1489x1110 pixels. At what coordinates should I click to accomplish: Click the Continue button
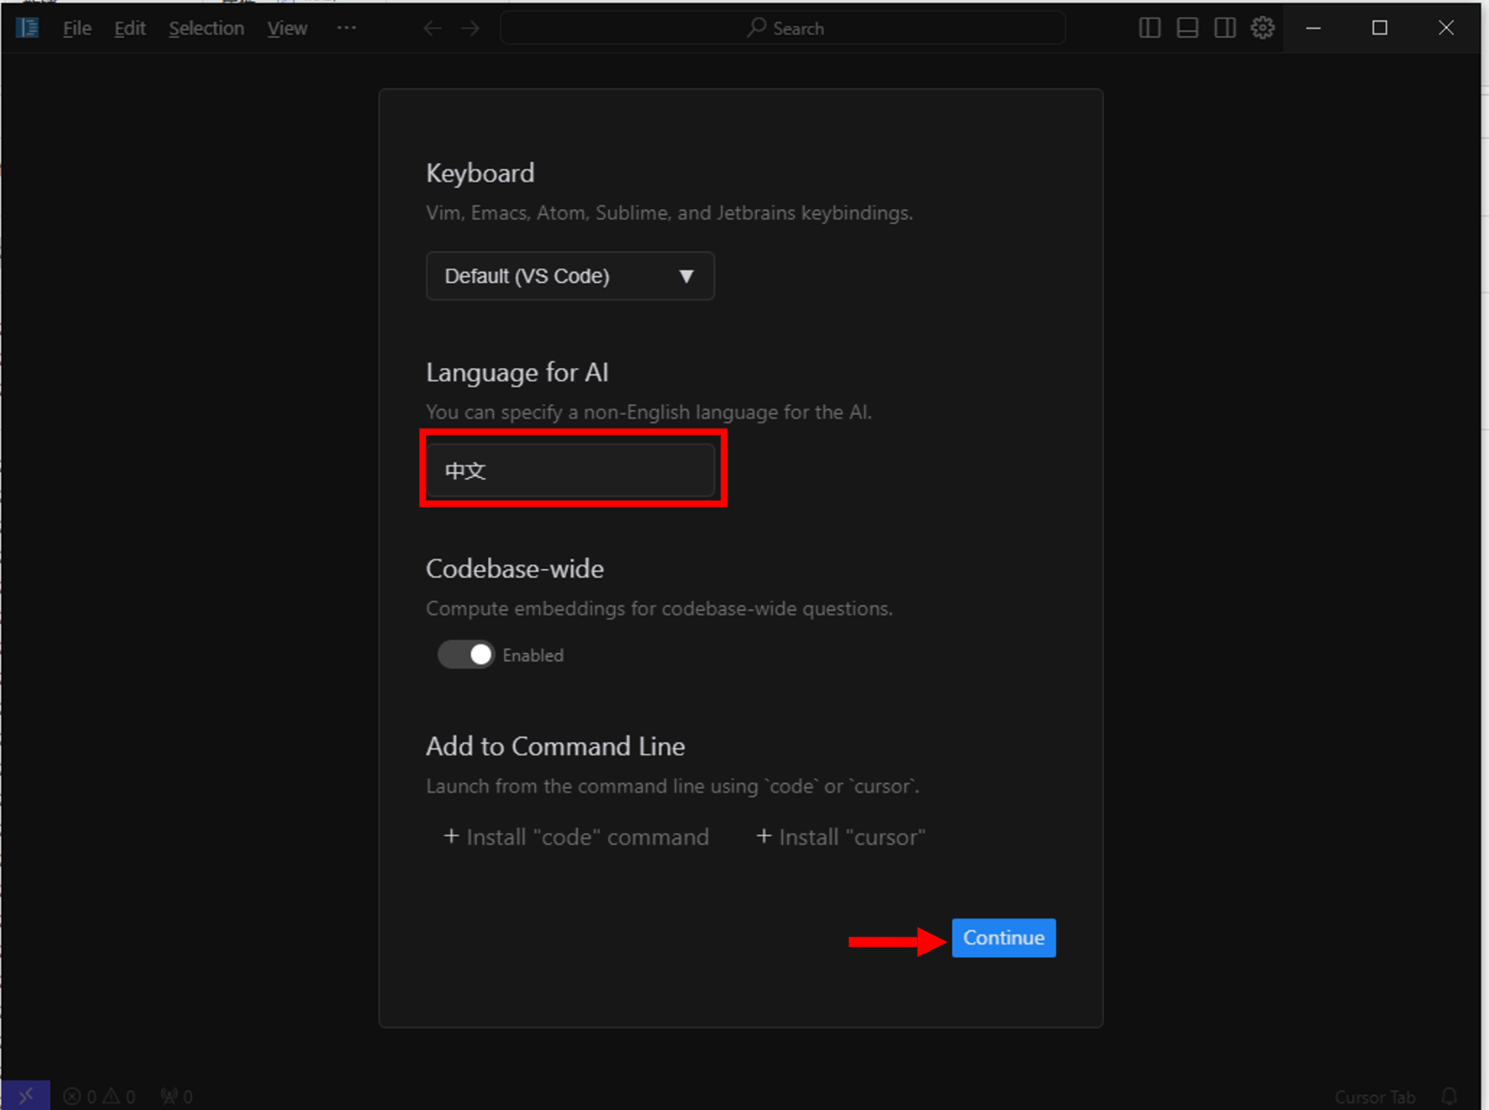click(1003, 938)
